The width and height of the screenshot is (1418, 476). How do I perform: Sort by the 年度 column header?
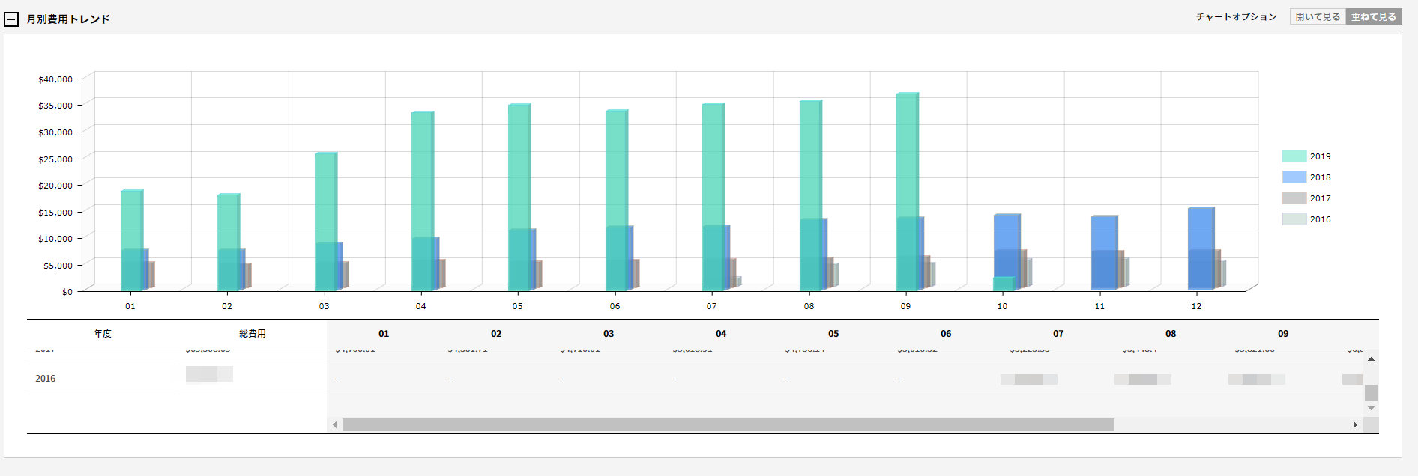point(103,334)
